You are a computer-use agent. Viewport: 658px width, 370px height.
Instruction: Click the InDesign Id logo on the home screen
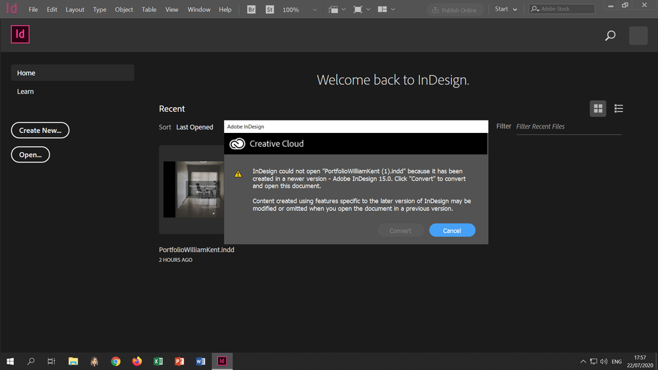coord(20,34)
